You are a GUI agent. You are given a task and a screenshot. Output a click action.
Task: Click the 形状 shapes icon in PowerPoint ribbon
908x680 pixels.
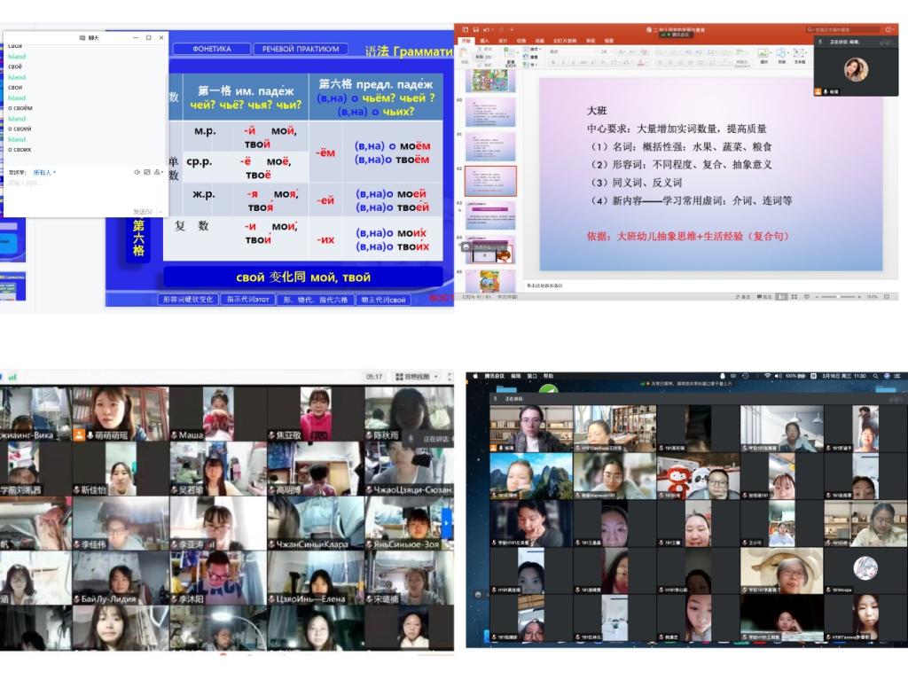tap(782, 54)
